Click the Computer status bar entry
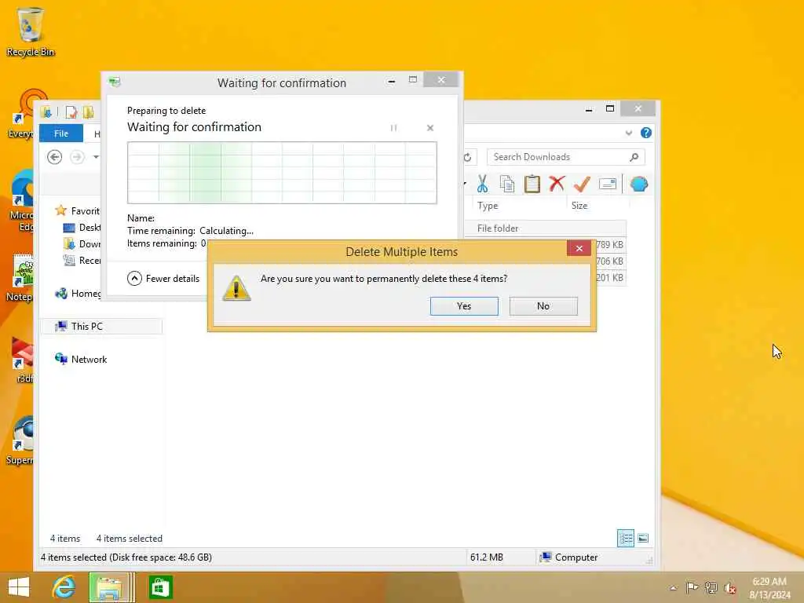Screen dimensions: 804x603 (x=569, y=557)
